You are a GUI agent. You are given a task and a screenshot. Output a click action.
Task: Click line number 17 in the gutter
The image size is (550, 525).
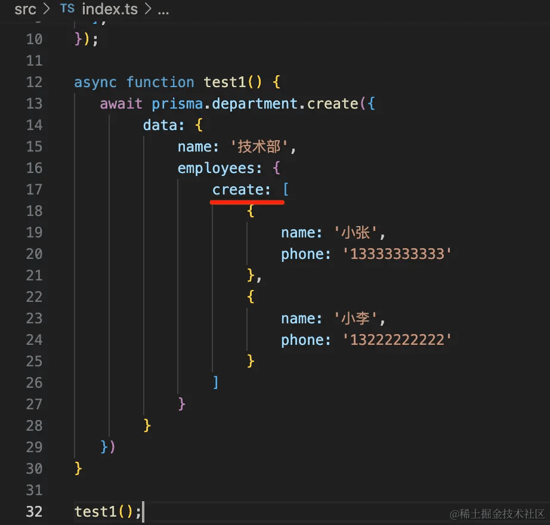tap(35, 190)
